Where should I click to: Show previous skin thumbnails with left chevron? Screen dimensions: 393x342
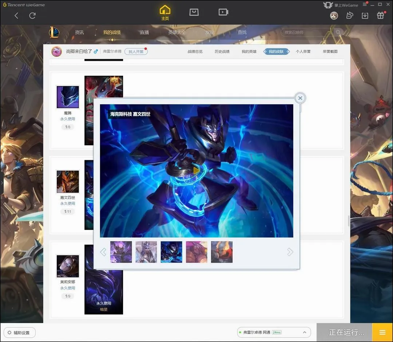pyautogui.click(x=103, y=252)
